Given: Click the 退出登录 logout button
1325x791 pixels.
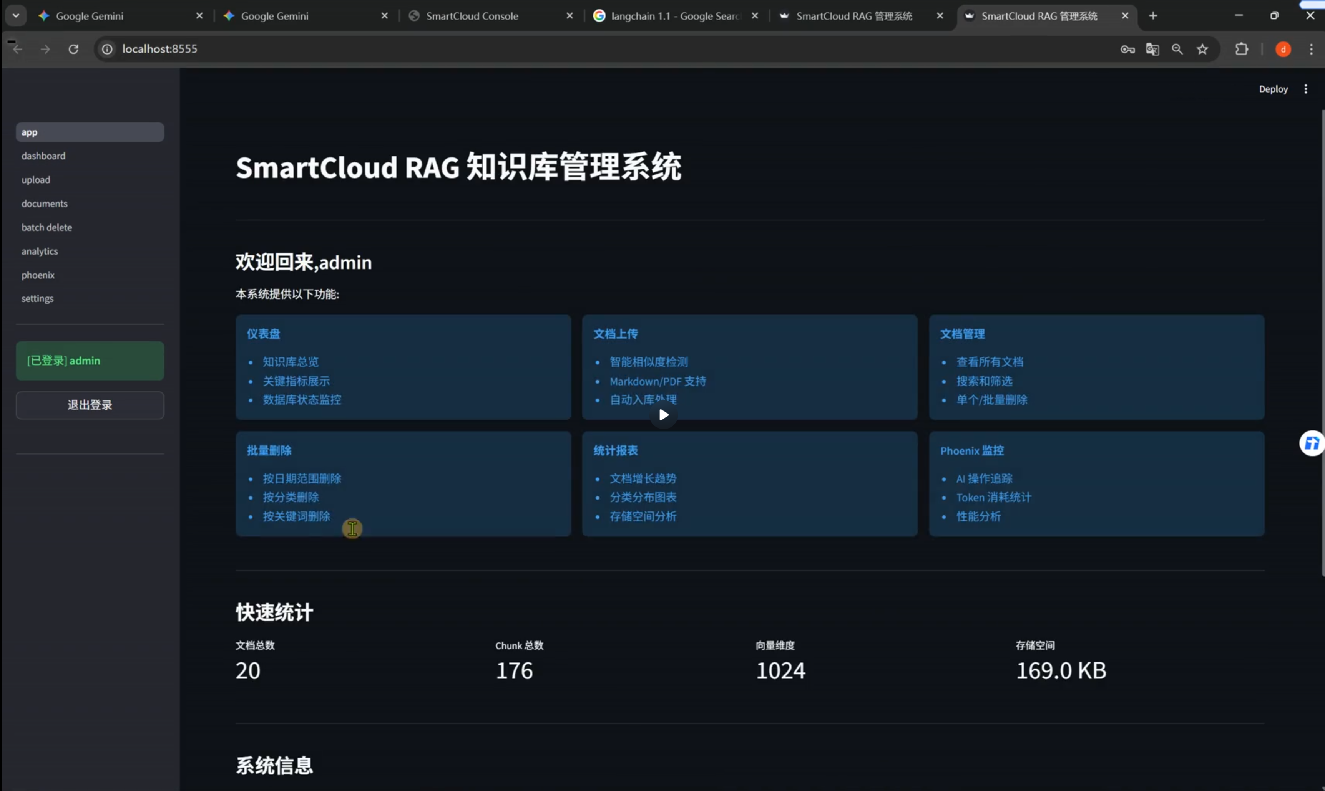Looking at the screenshot, I should coord(90,405).
